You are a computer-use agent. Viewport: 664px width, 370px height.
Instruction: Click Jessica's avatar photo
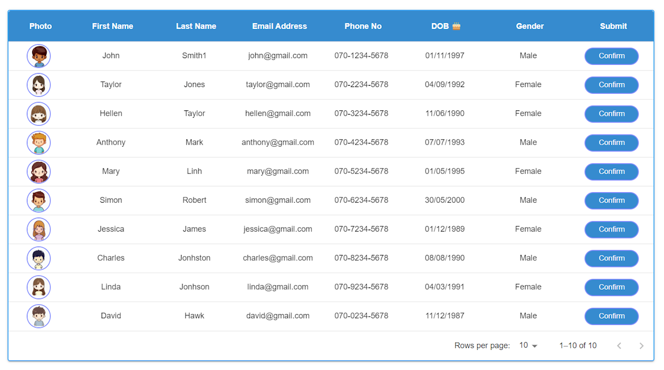[x=39, y=230]
